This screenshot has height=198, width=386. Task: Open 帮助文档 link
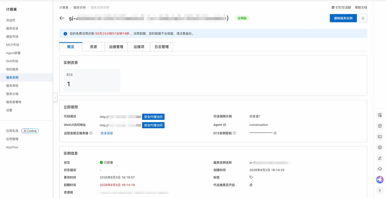pos(361,7)
